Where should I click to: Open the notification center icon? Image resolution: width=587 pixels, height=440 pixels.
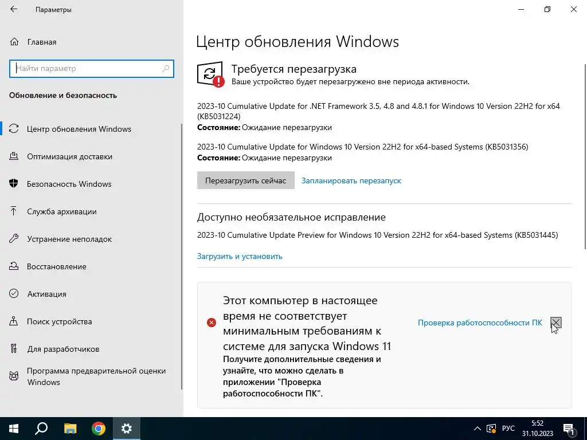(x=569, y=429)
